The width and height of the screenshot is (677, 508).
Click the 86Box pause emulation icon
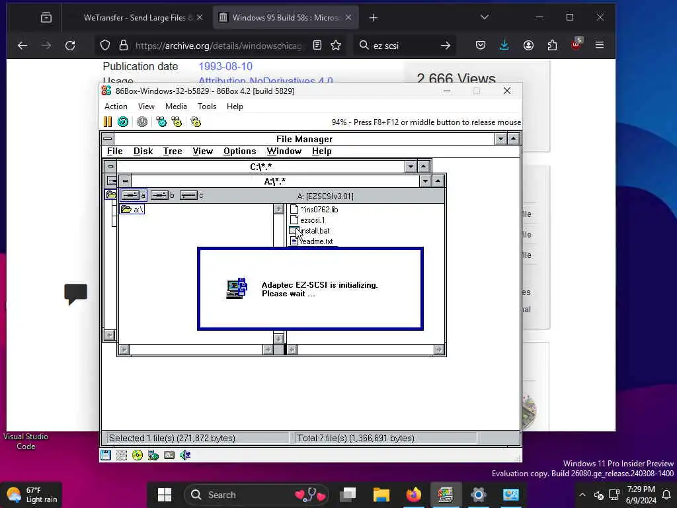pyautogui.click(x=108, y=122)
